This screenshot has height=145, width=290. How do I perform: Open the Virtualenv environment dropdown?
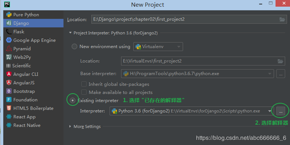pos(158,47)
